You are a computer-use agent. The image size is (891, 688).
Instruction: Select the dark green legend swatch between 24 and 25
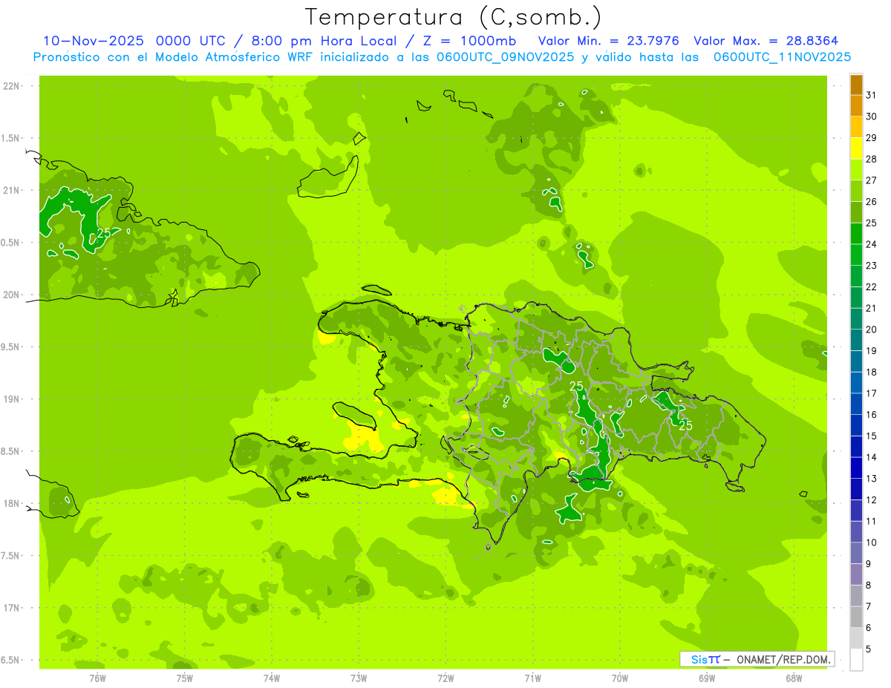pos(856,234)
